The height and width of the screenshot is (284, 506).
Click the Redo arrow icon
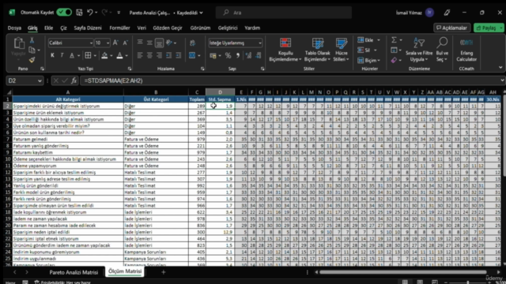[x=104, y=13]
